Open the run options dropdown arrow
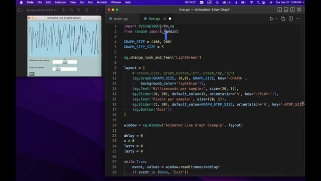The height and width of the screenshot is (181, 321). click(276, 19)
